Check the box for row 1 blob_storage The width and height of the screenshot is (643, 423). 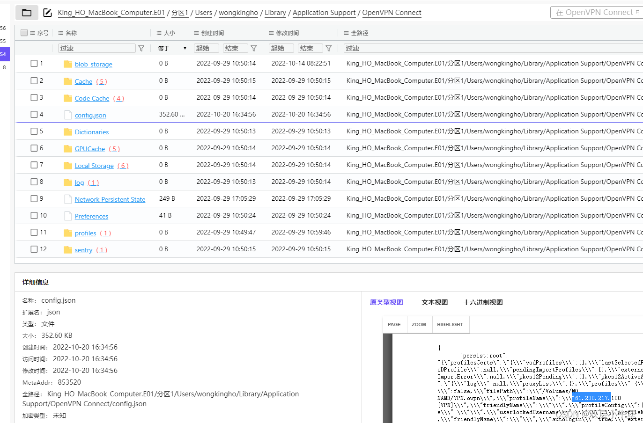pos(34,64)
